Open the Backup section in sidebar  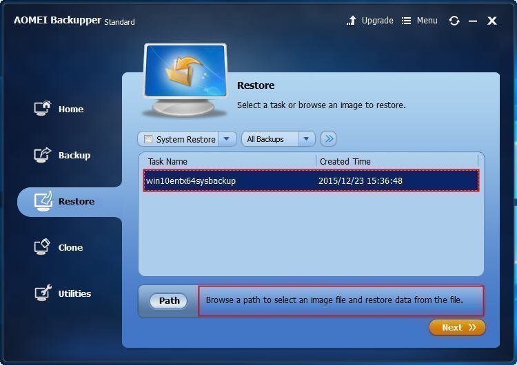(x=62, y=155)
